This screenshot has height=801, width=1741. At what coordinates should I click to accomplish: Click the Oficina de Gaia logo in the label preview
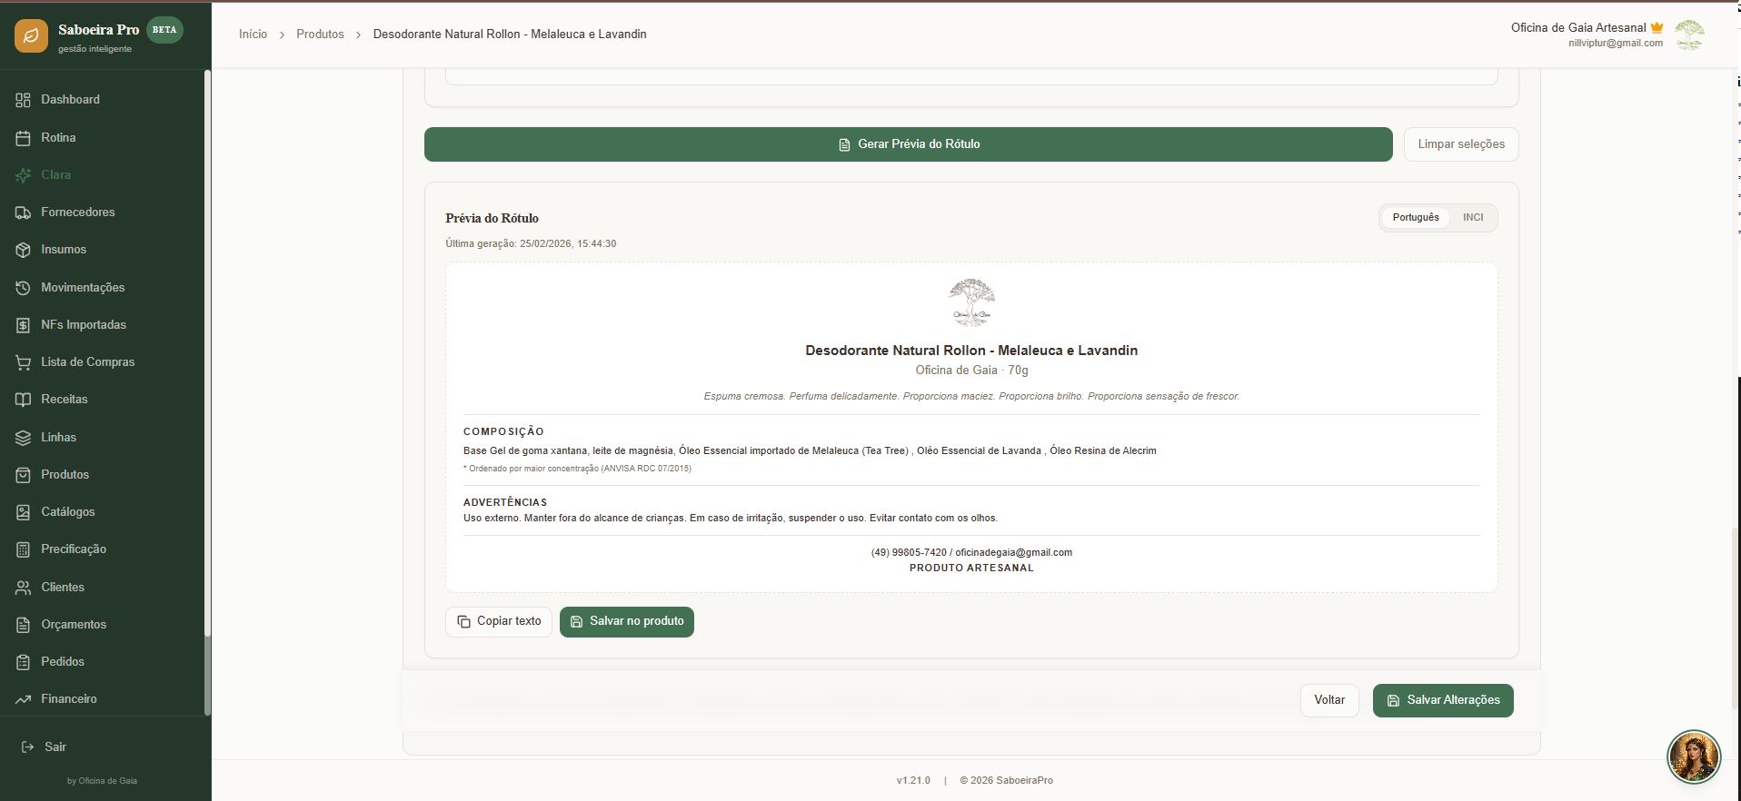click(x=971, y=302)
